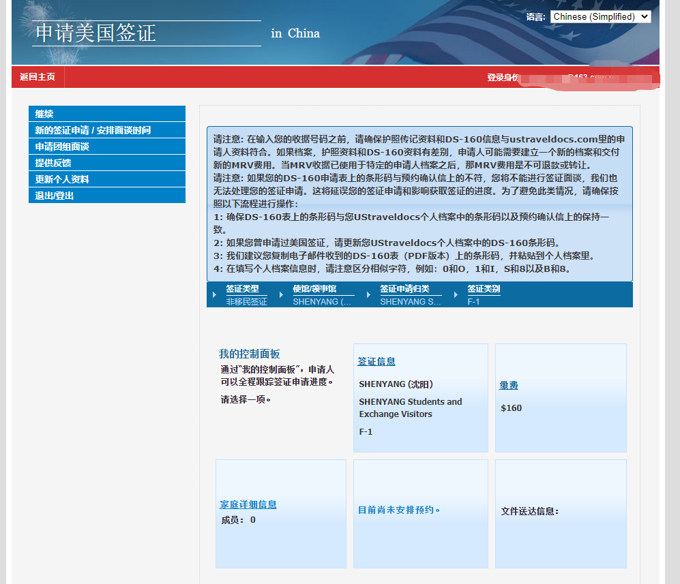
Task: Click the 文件送达信息 label
Action: point(529,511)
